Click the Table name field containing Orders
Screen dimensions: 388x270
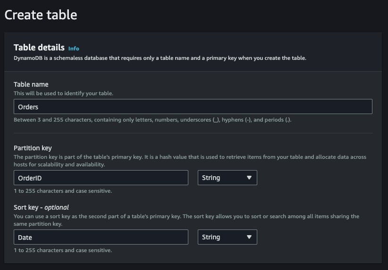(193, 106)
